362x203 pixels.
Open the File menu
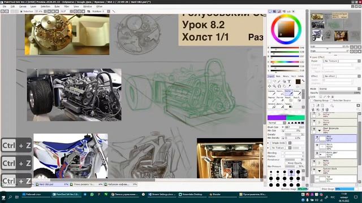pyautogui.click(x=5, y=6)
